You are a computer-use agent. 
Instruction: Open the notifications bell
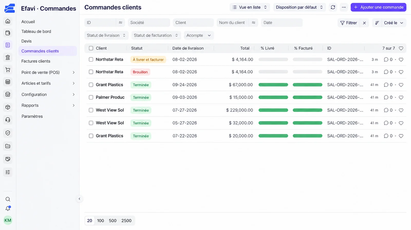[x=8, y=208]
